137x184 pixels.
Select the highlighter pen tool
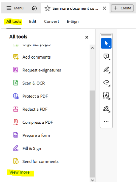(x=106, y=70)
